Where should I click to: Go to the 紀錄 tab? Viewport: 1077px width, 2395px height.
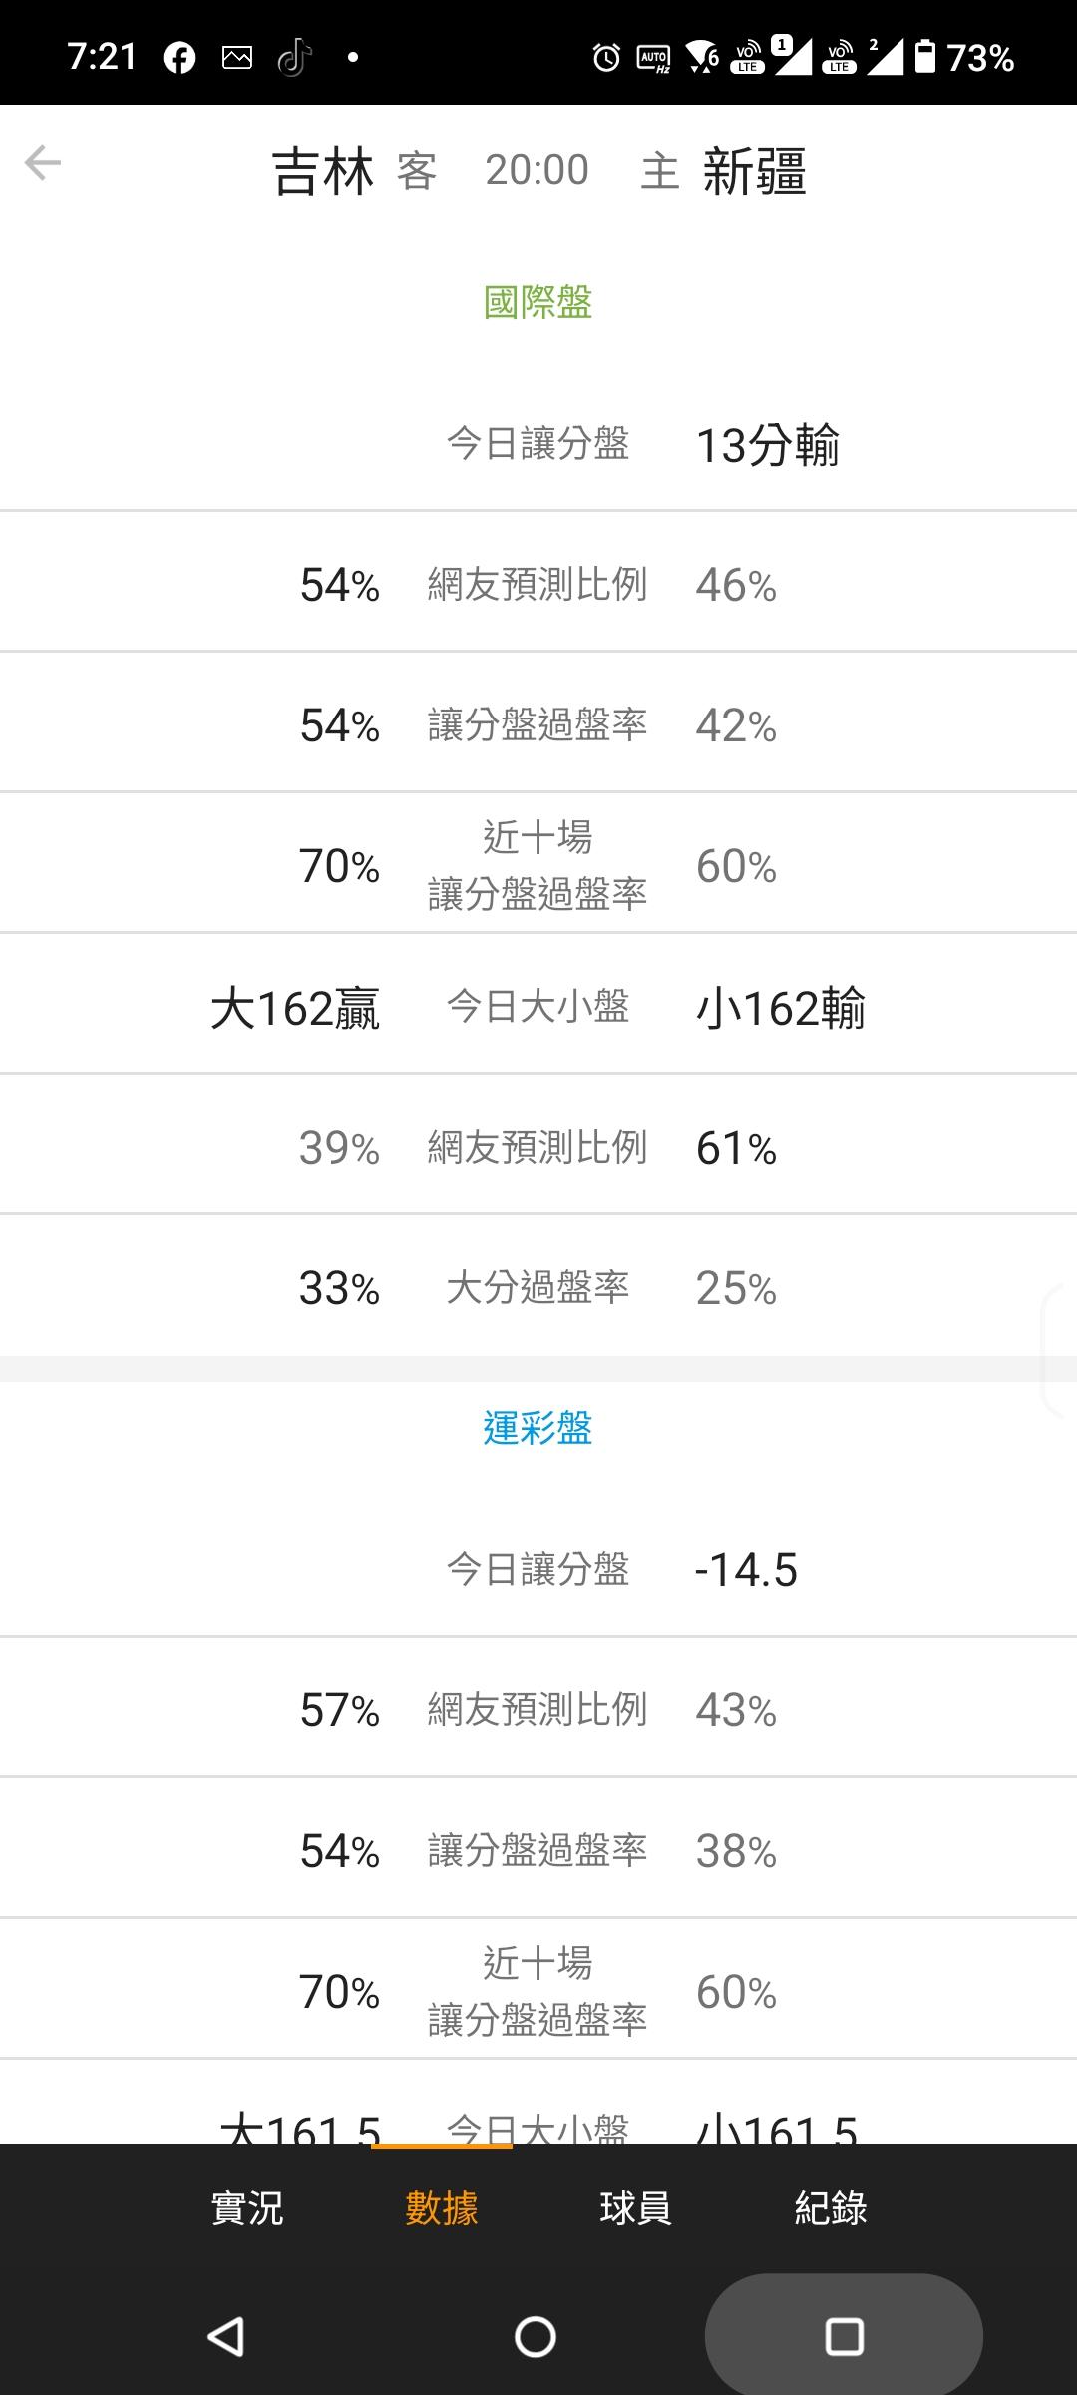pyautogui.click(x=831, y=2208)
